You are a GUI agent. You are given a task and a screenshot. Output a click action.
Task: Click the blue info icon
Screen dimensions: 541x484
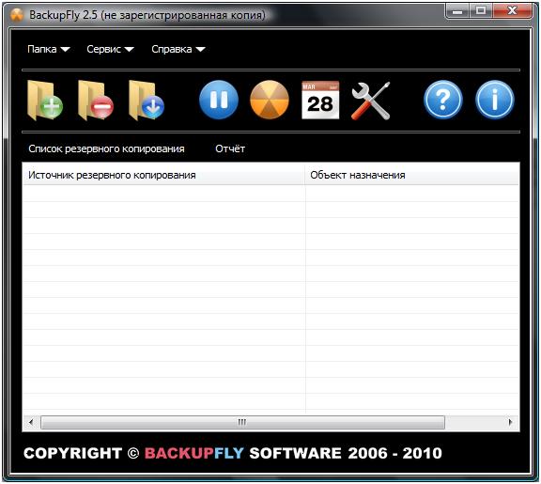494,100
